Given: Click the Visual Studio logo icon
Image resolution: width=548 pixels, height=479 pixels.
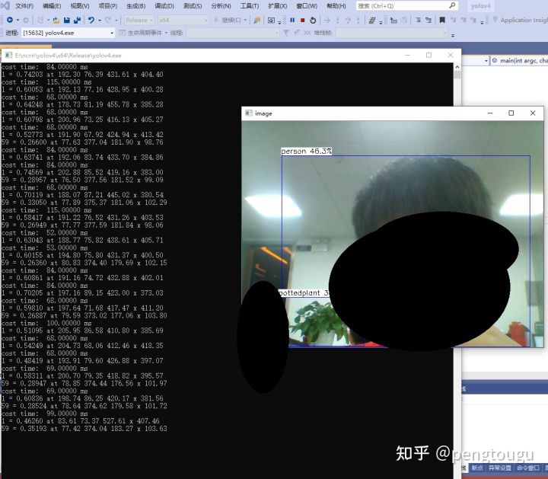Looking at the screenshot, I should pos(5,5).
